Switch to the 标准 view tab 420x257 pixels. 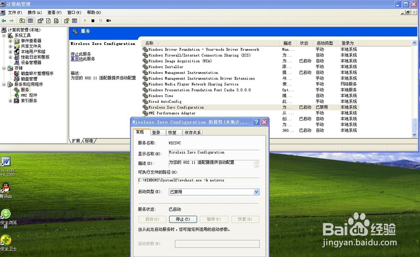coord(89,141)
